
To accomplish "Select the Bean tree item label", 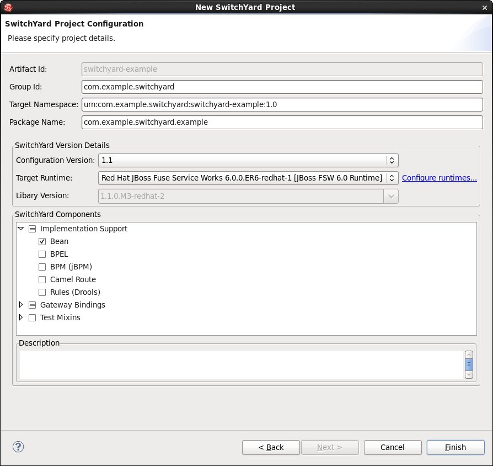I will click(59, 241).
